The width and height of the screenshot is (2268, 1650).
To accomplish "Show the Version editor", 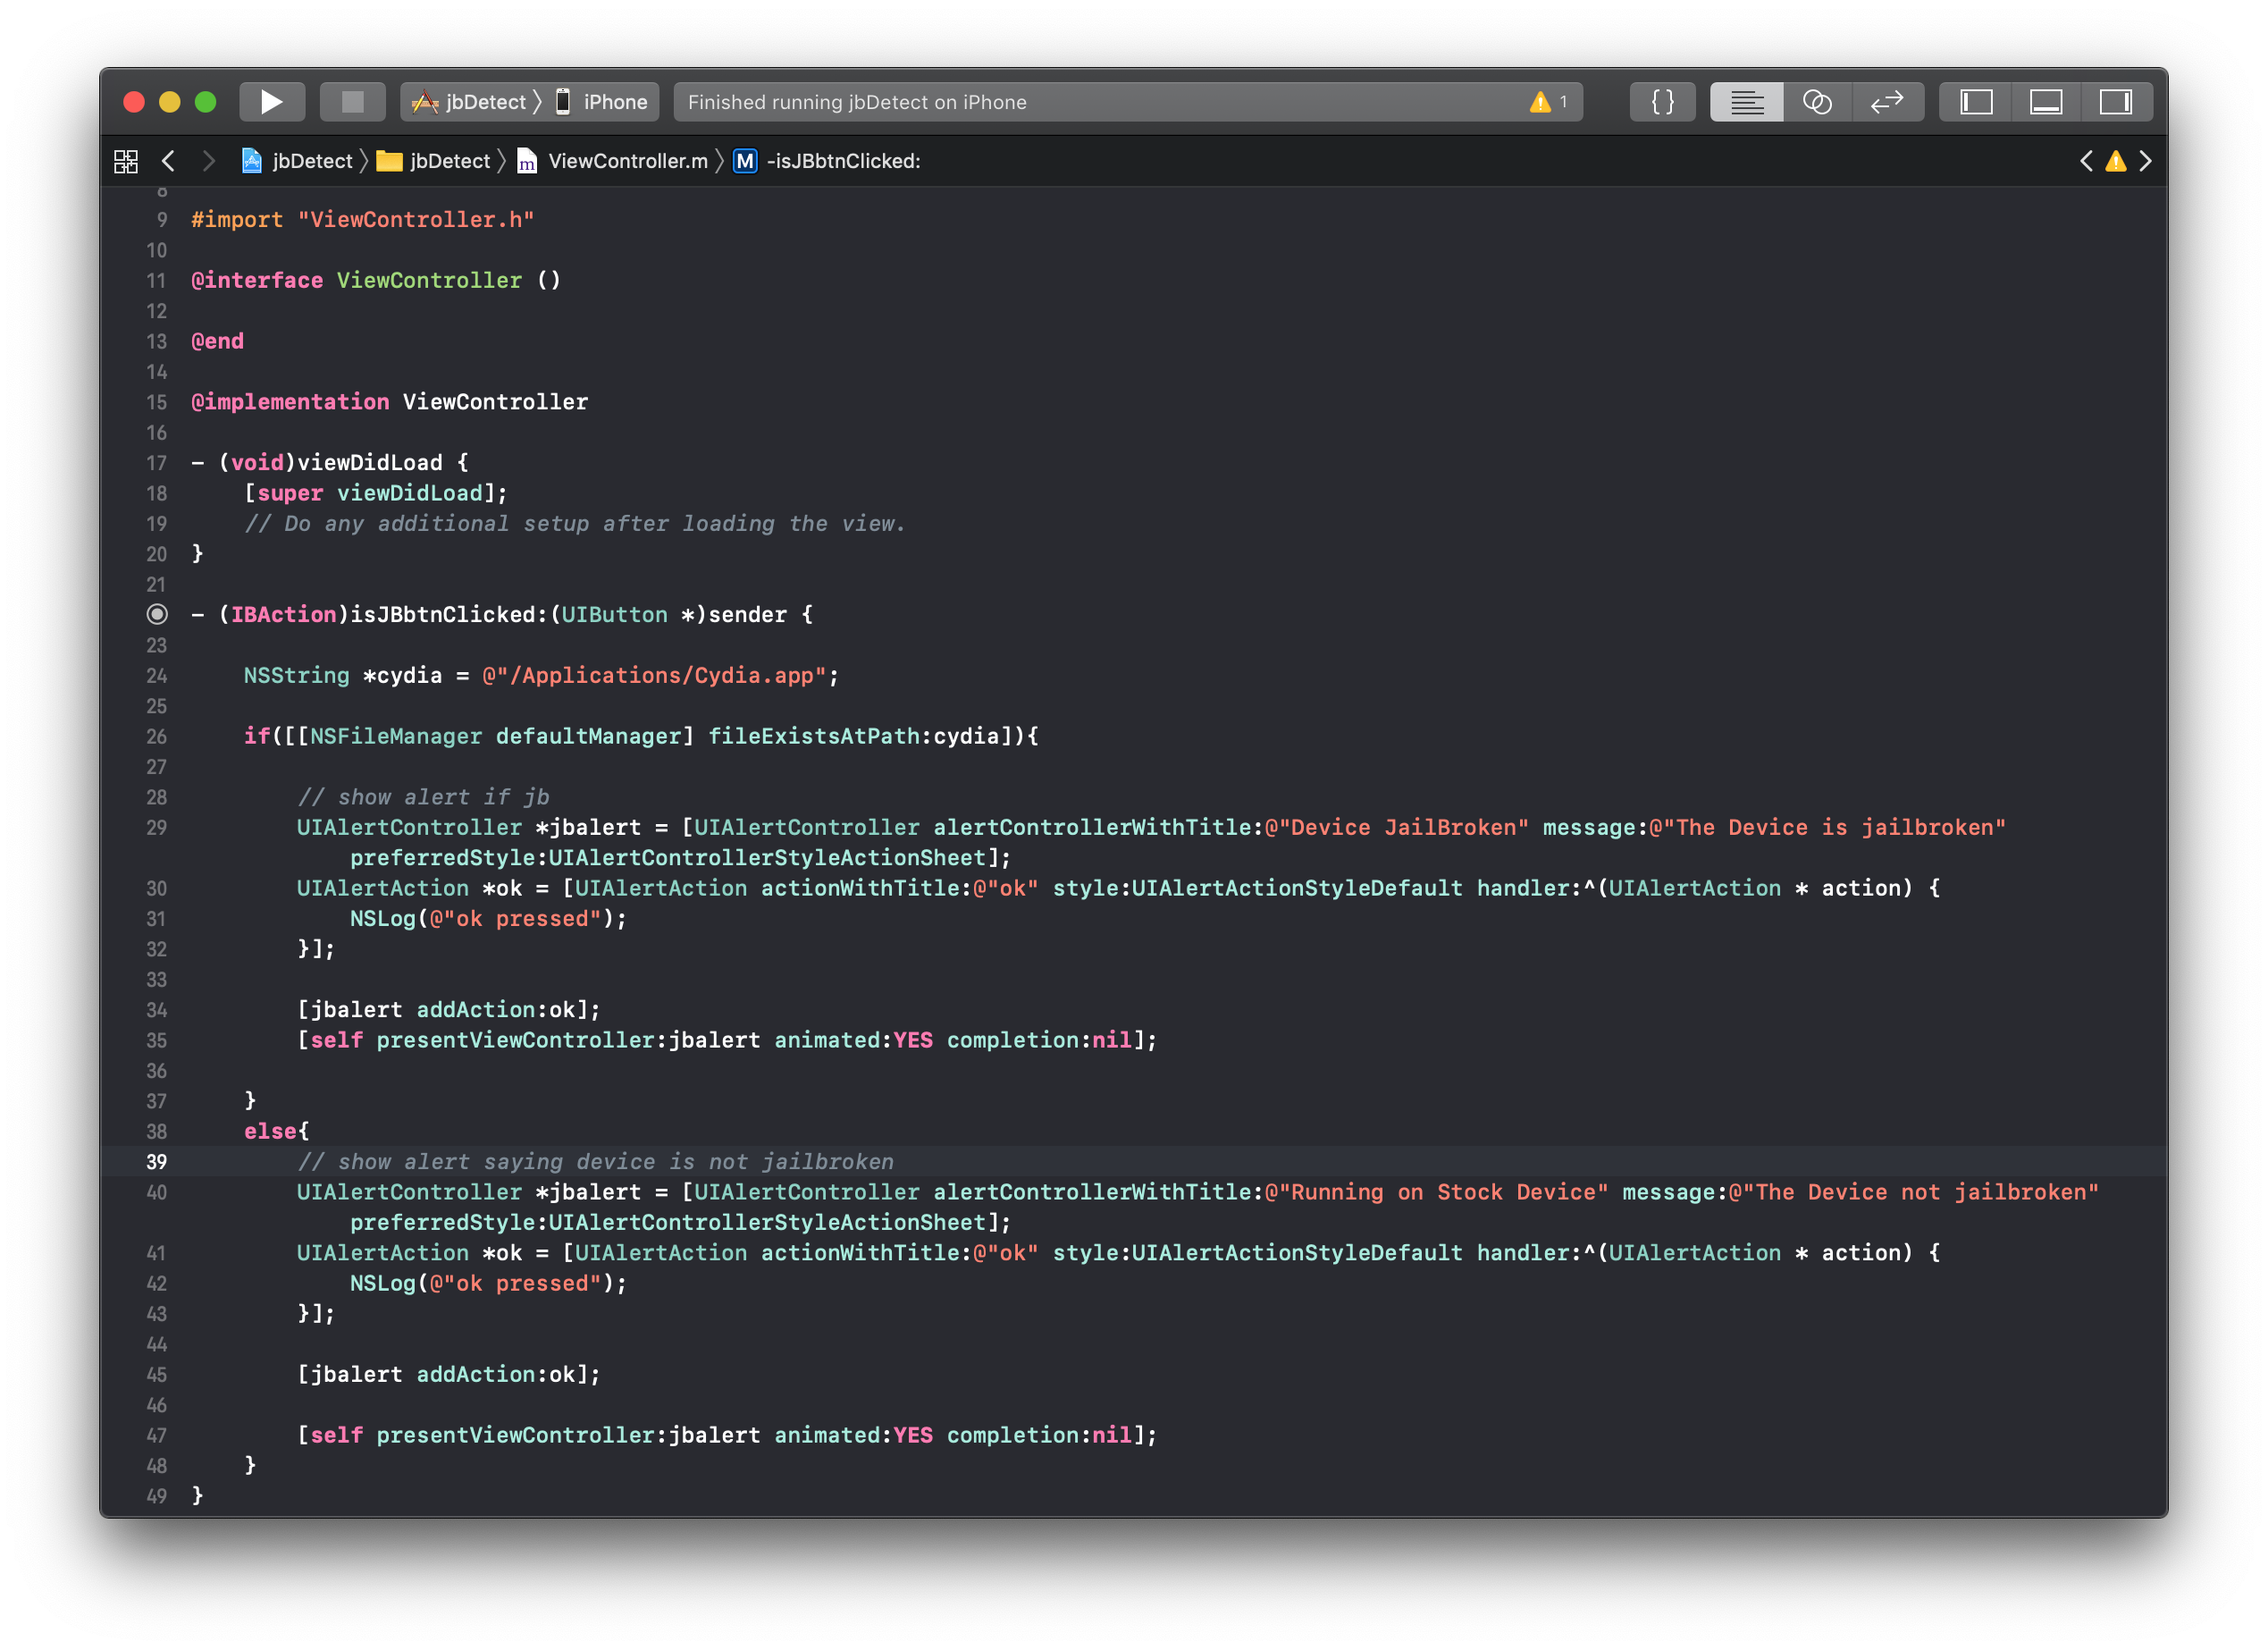I will 1887,102.
